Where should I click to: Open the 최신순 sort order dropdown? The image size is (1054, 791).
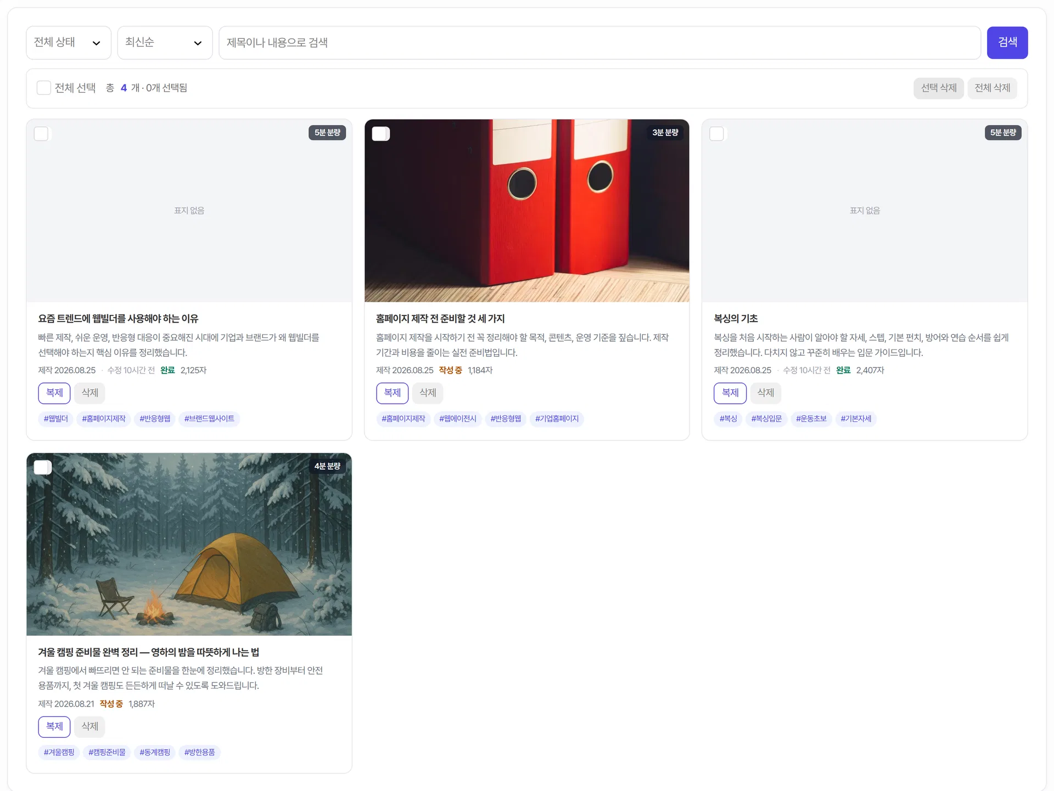pyautogui.click(x=165, y=43)
